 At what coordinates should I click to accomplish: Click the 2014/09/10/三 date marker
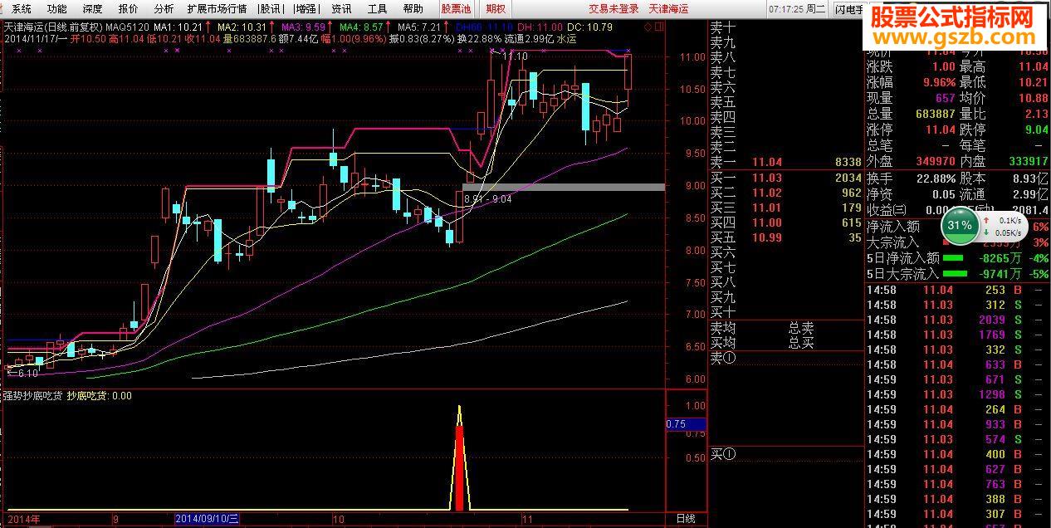click(x=208, y=519)
